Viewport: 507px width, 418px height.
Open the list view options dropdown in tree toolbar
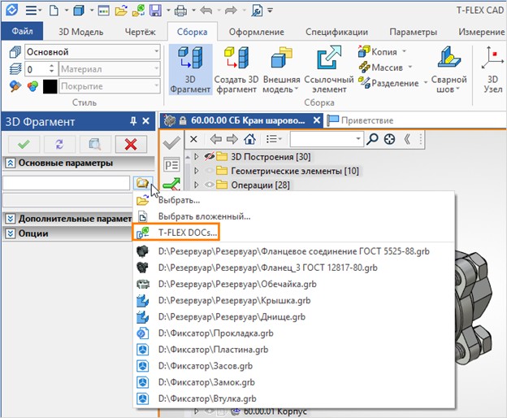click(274, 139)
